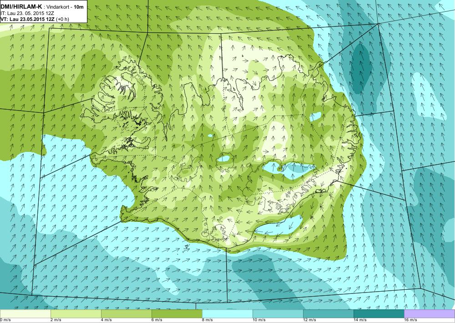Click the 8–10 m/s light cyan legend swatch

click(x=227, y=314)
